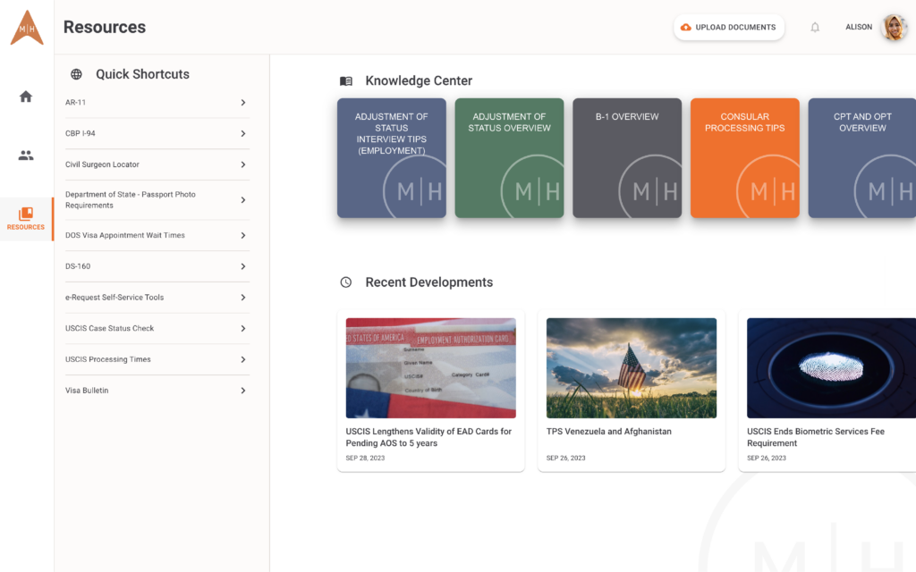Click the Quick Shortcuts heading
Viewport: 916px width, 572px height.
142,74
